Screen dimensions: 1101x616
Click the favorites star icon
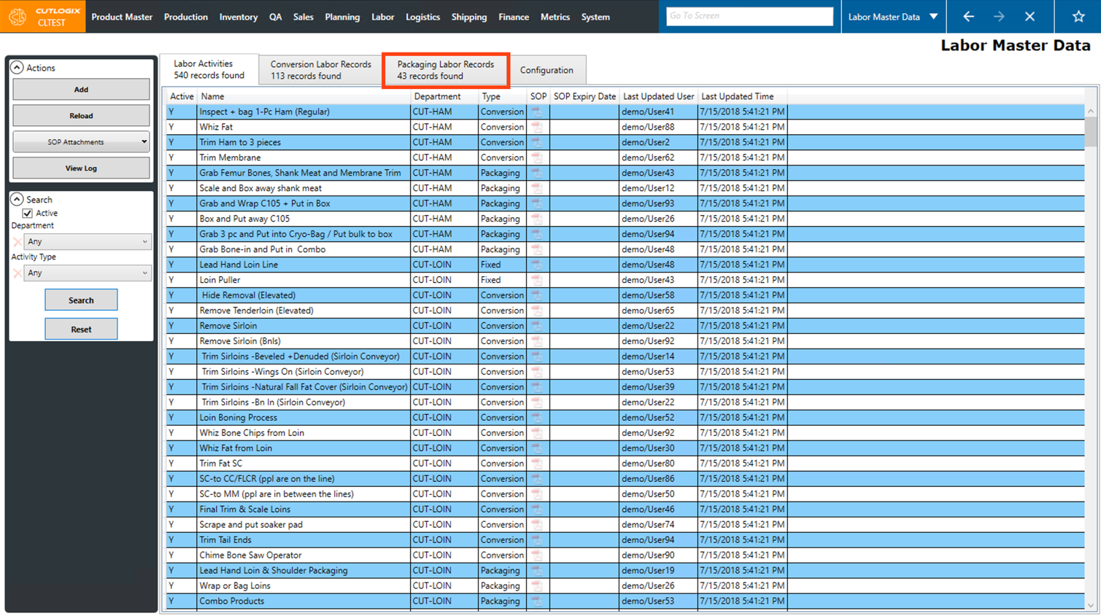[x=1078, y=16]
